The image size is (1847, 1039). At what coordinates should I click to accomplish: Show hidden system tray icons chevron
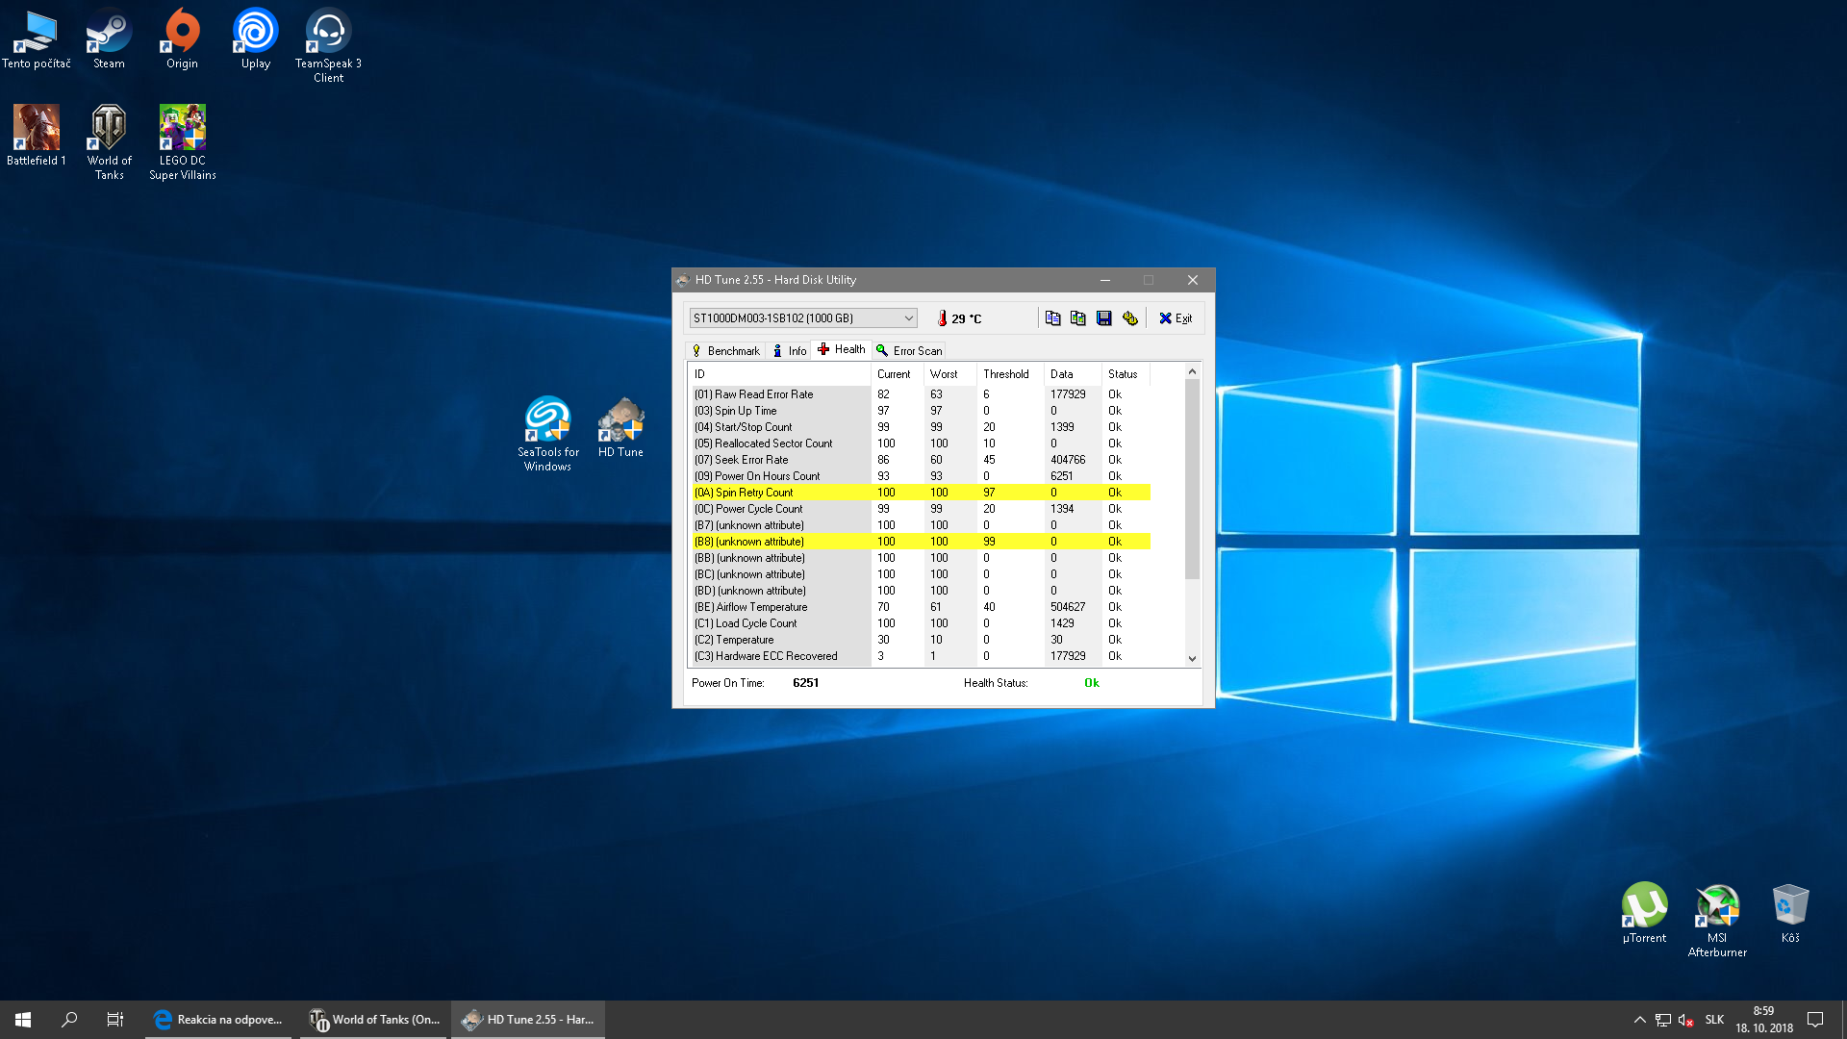coord(1639,1020)
